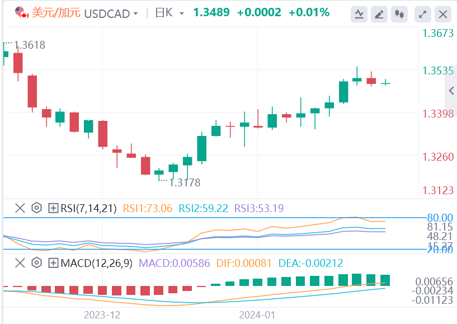This screenshot has width=457, height=324.
Task: Select the pencil drawing tool
Action: [379, 14]
